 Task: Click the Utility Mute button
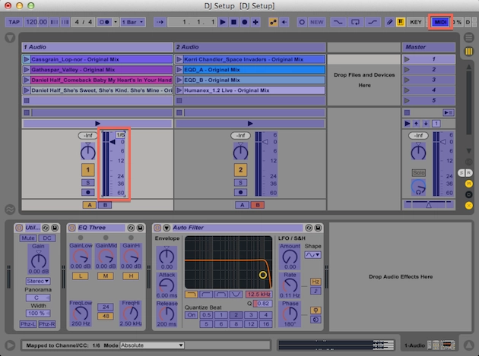pos(27,238)
